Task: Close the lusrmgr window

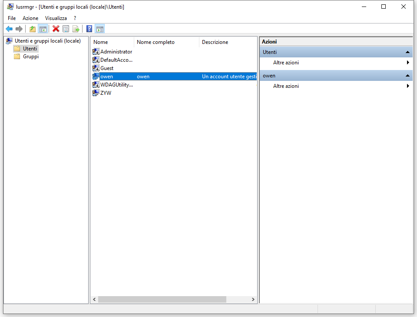Action: pos(404,7)
